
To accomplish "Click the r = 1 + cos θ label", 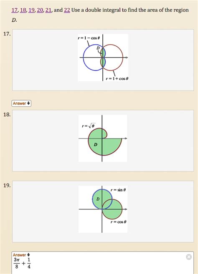I will pyautogui.click(x=117, y=79).
